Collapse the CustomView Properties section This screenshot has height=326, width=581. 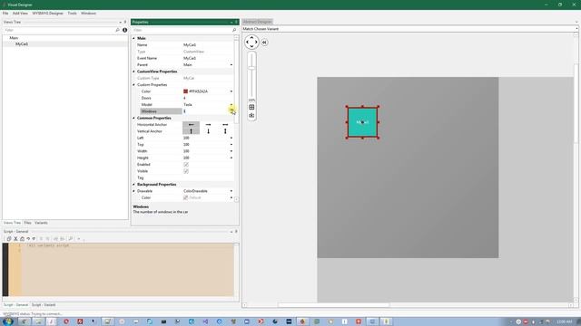click(x=134, y=72)
